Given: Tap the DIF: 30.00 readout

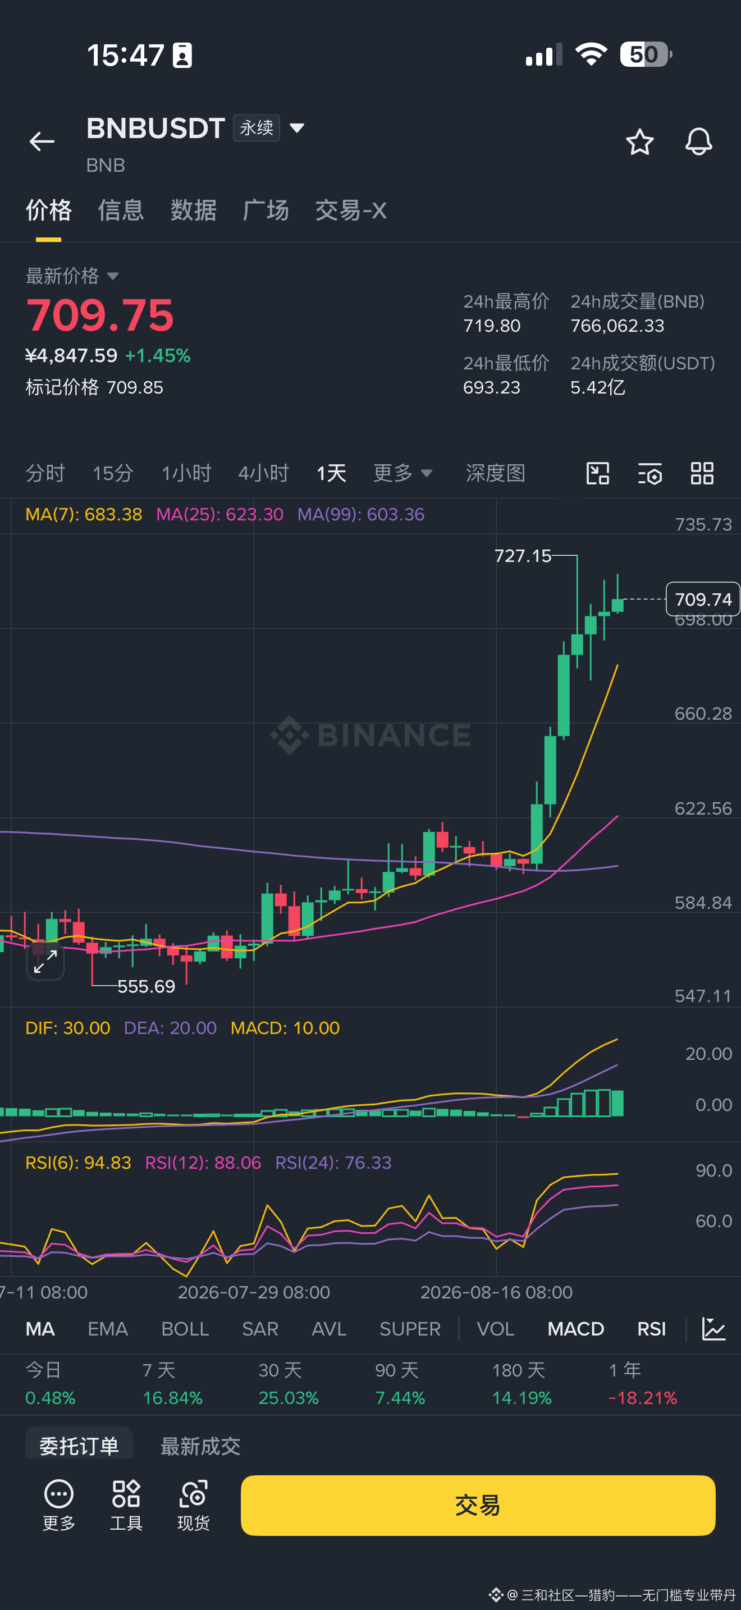Looking at the screenshot, I should pyautogui.click(x=67, y=1028).
